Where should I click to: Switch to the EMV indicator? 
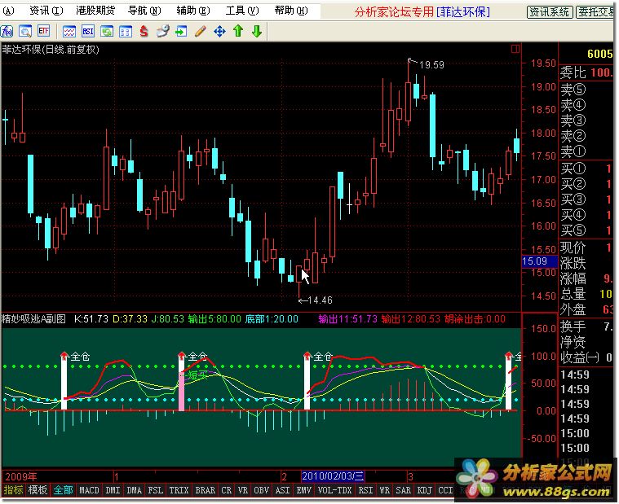coord(304,490)
